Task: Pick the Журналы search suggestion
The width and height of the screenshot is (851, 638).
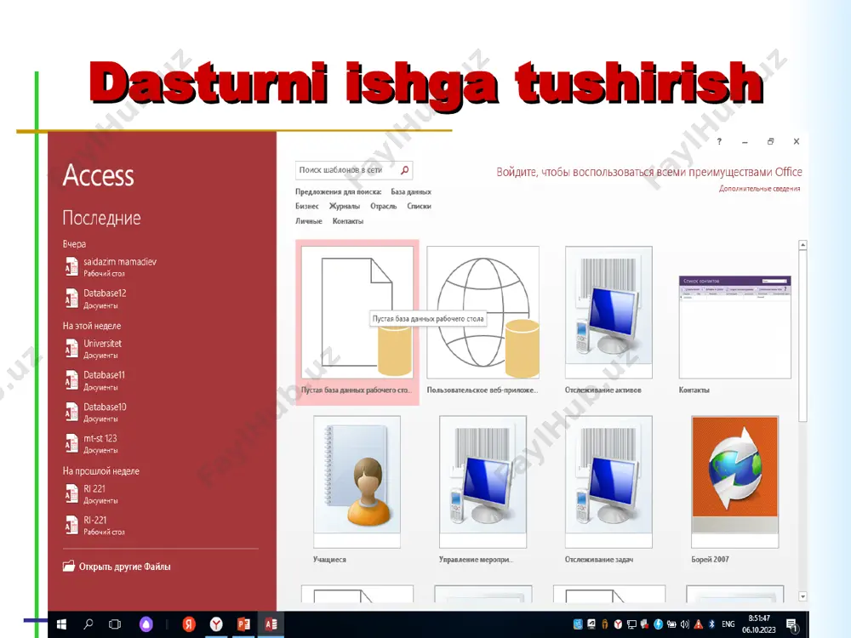Action: point(344,206)
